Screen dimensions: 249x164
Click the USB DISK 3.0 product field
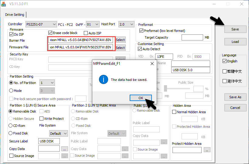coord(191,70)
